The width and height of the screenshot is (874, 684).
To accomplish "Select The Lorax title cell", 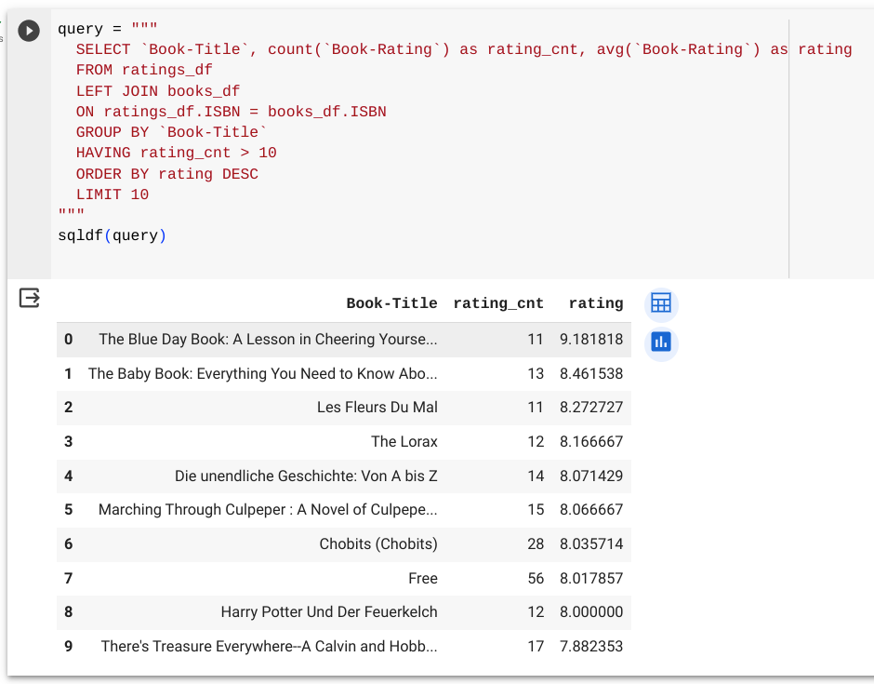I will pyautogui.click(x=404, y=441).
